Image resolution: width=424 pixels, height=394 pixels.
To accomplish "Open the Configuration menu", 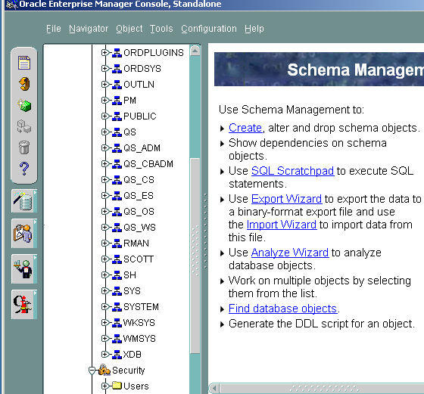I will (x=209, y=29).
